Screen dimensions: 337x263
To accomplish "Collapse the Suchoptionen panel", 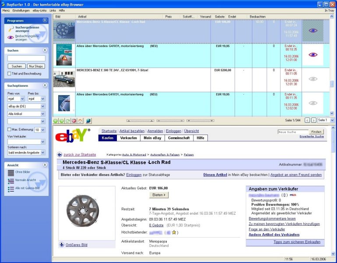I will 45,85.
